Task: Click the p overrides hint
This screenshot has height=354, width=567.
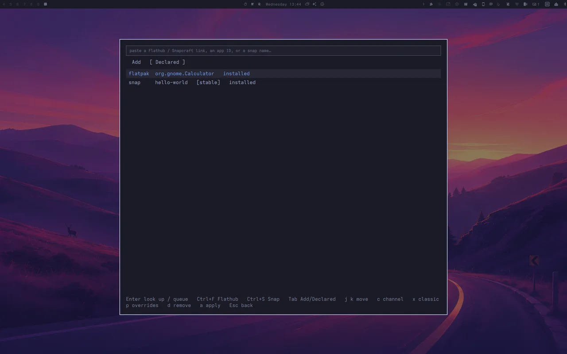Action: click(142, 305)
